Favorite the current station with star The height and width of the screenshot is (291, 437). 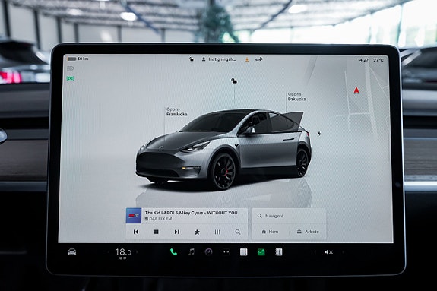click(197, 232)
